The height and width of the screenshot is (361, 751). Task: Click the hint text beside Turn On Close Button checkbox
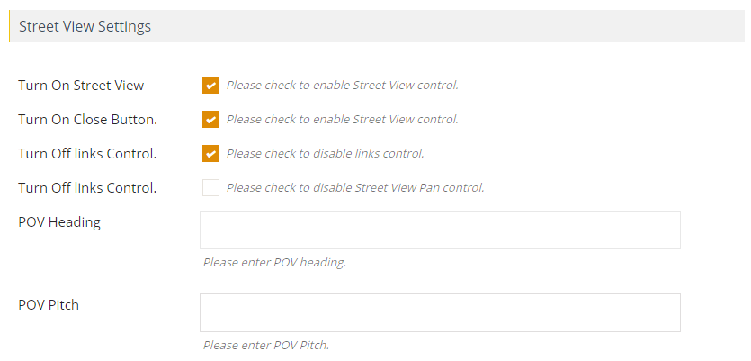pyautogui.click(x=342, y=119)
